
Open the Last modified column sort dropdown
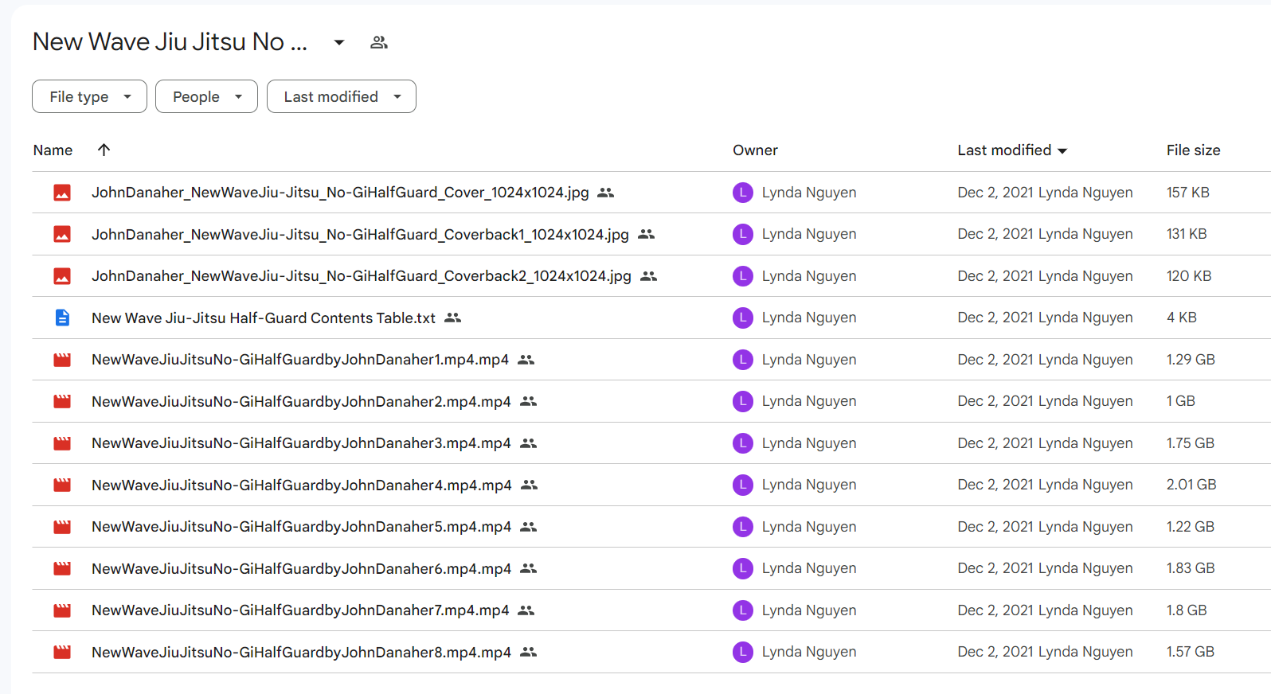click(x=1062, y=150)
